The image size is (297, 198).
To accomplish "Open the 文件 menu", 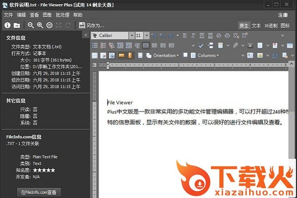I will [x=8, y=15].
